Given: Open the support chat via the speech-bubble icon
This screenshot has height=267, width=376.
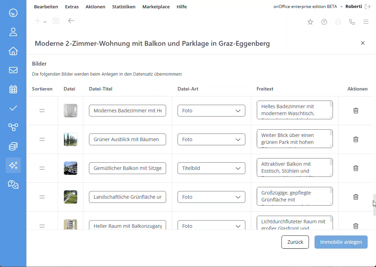Looking at the screenshot, I should click(13, 184).
